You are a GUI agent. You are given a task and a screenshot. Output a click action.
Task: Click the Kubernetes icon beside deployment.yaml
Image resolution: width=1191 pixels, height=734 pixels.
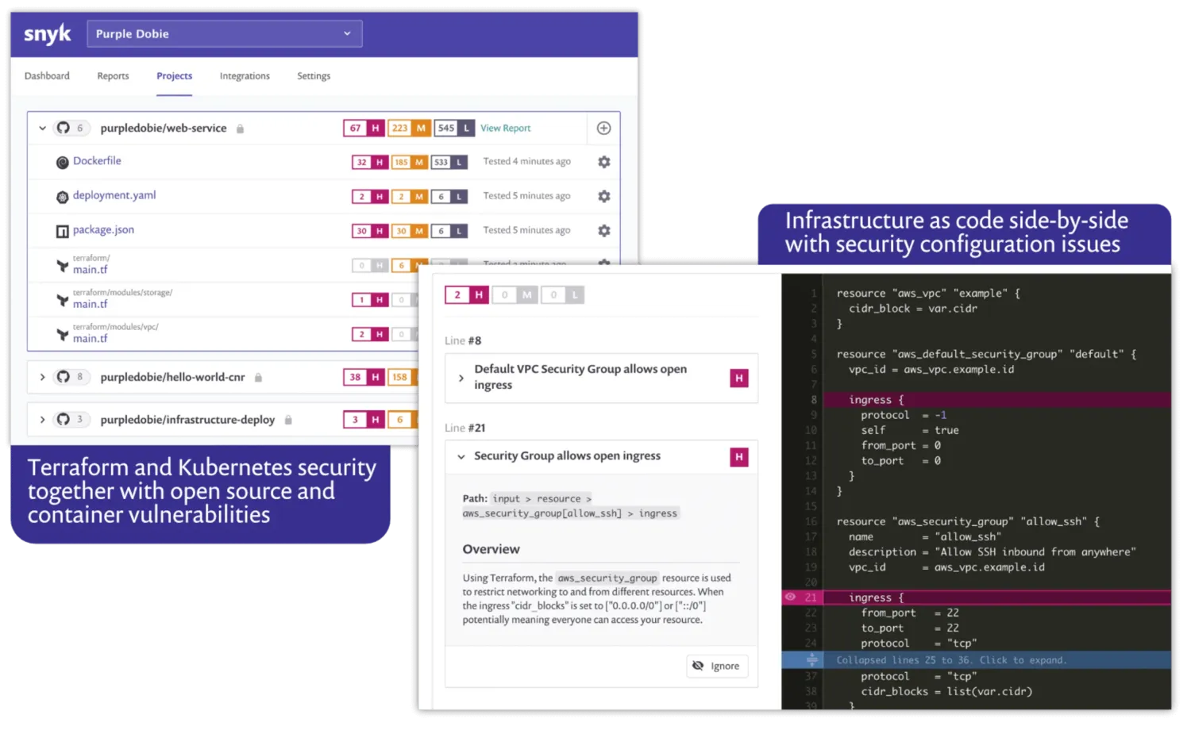(63, 197)
